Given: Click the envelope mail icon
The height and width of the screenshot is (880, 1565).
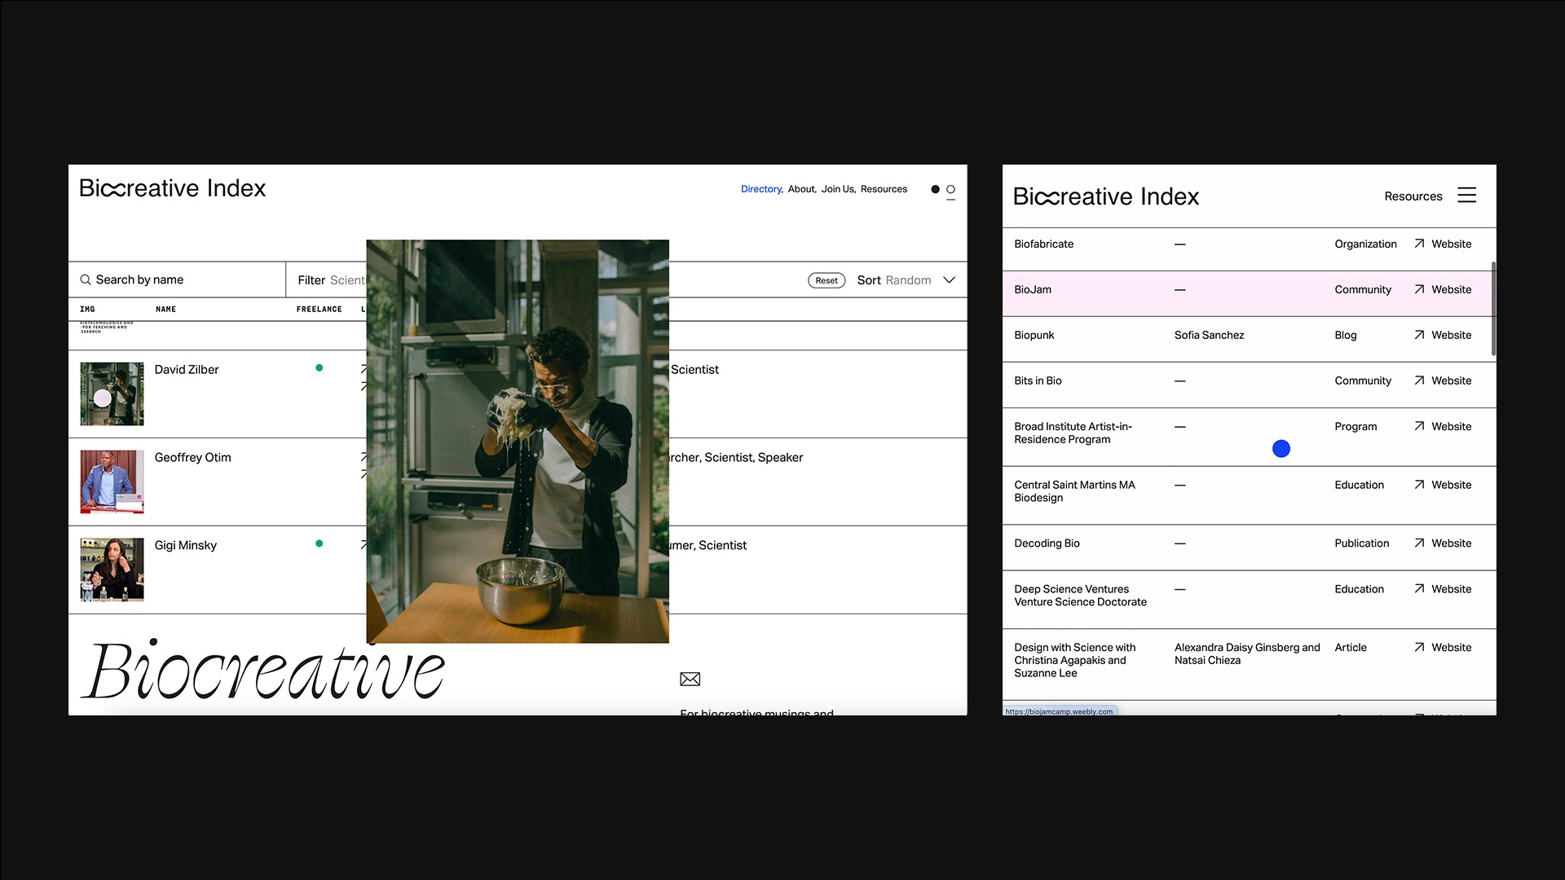Looking at the screenshot, I should coord(690,679).
